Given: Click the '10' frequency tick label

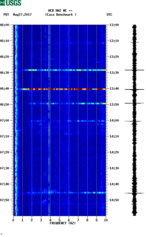Looking at the screenshot, I should 106,220.
